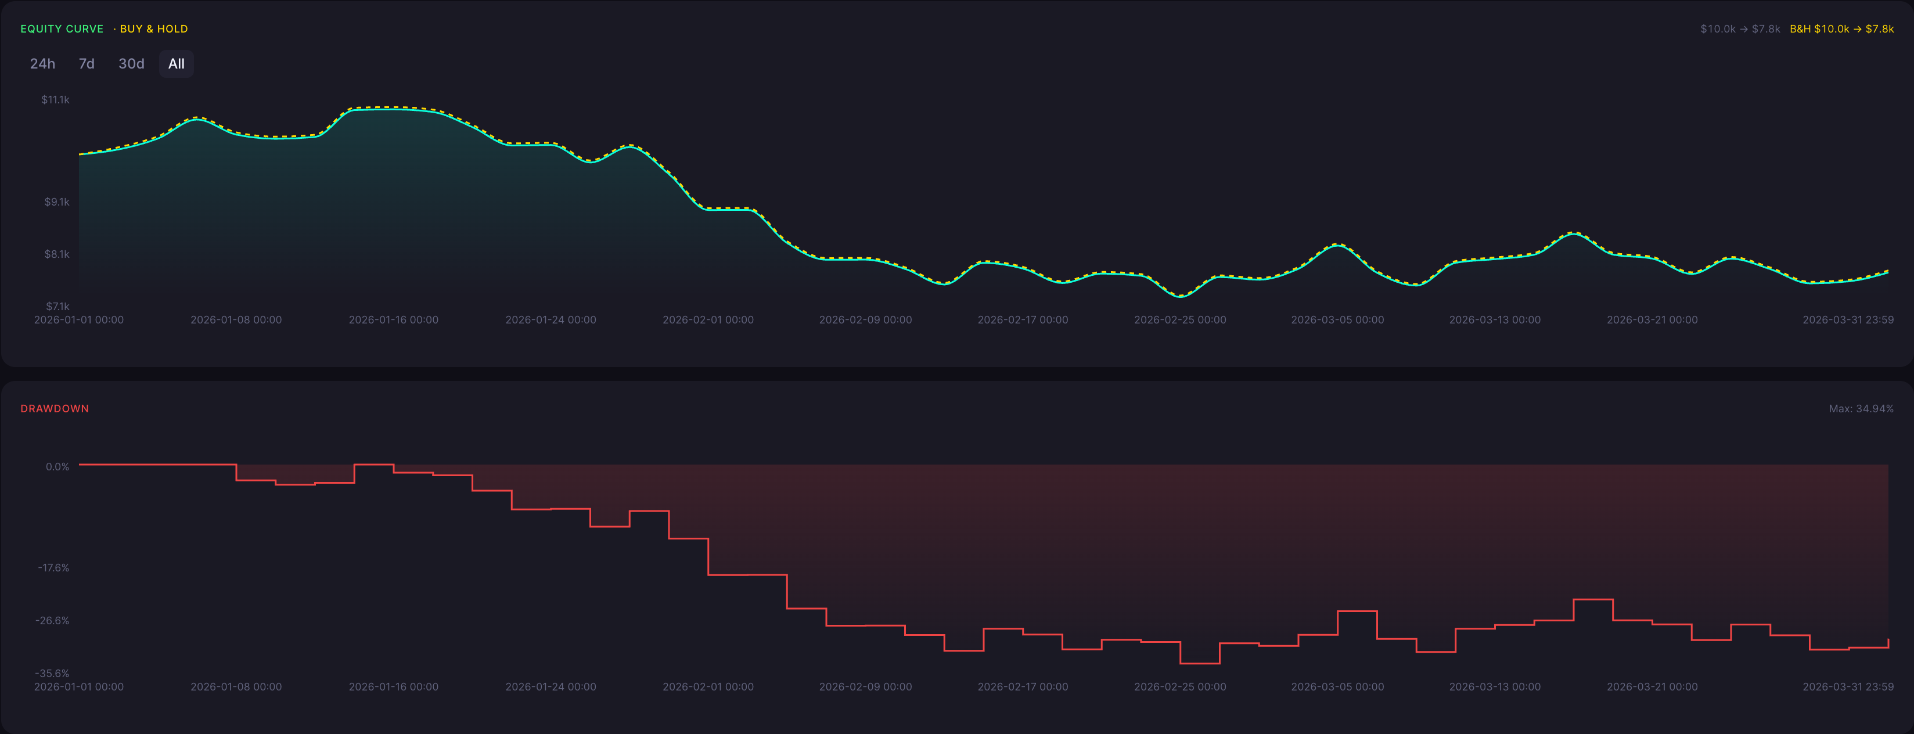
Task: Click the 0.0% drawdown axis label
Action: [57, 466]
